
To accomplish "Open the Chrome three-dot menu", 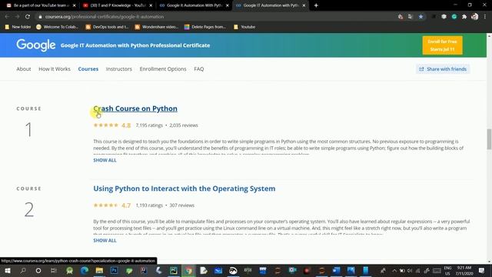I will coord(485,17).
